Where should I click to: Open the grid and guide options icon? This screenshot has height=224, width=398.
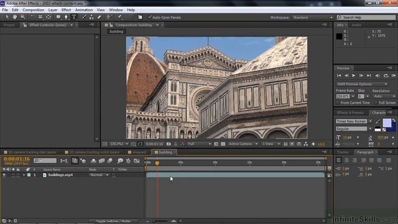coord(133,144)
